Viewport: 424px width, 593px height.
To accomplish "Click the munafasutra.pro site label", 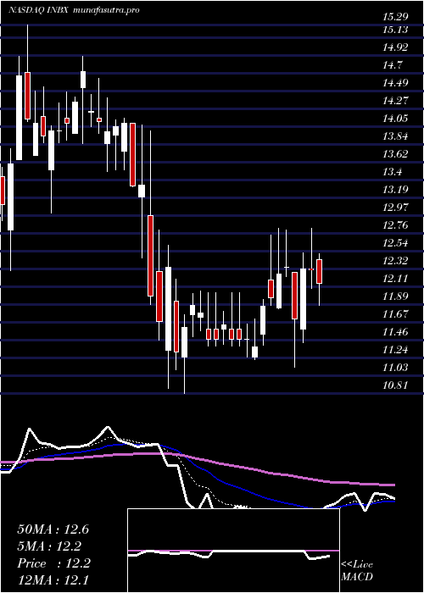I will pos(106,10).
